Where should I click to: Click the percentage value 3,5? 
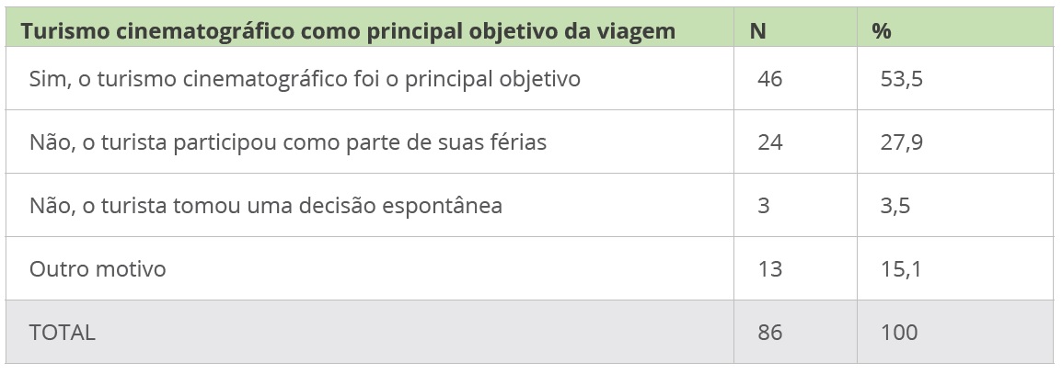895,206
